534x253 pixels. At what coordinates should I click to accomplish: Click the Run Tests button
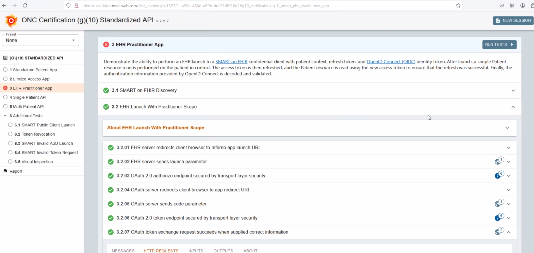point(499,45)
